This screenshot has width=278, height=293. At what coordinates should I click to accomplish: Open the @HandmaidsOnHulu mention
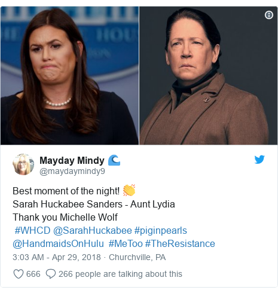tap(58, 244)
